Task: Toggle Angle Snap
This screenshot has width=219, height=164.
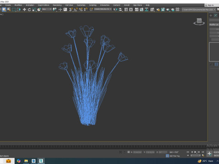Action: (76, 10)
